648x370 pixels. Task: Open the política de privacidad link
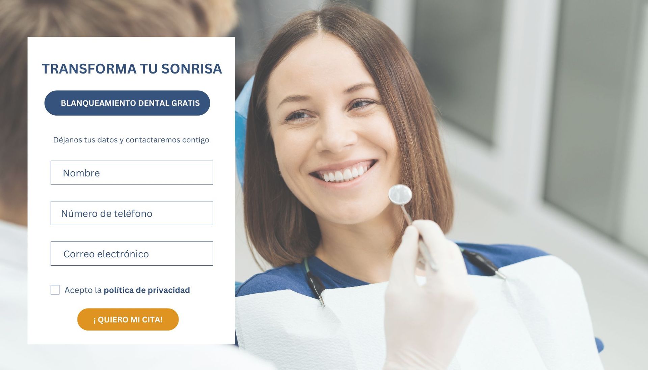click(147, 290)
